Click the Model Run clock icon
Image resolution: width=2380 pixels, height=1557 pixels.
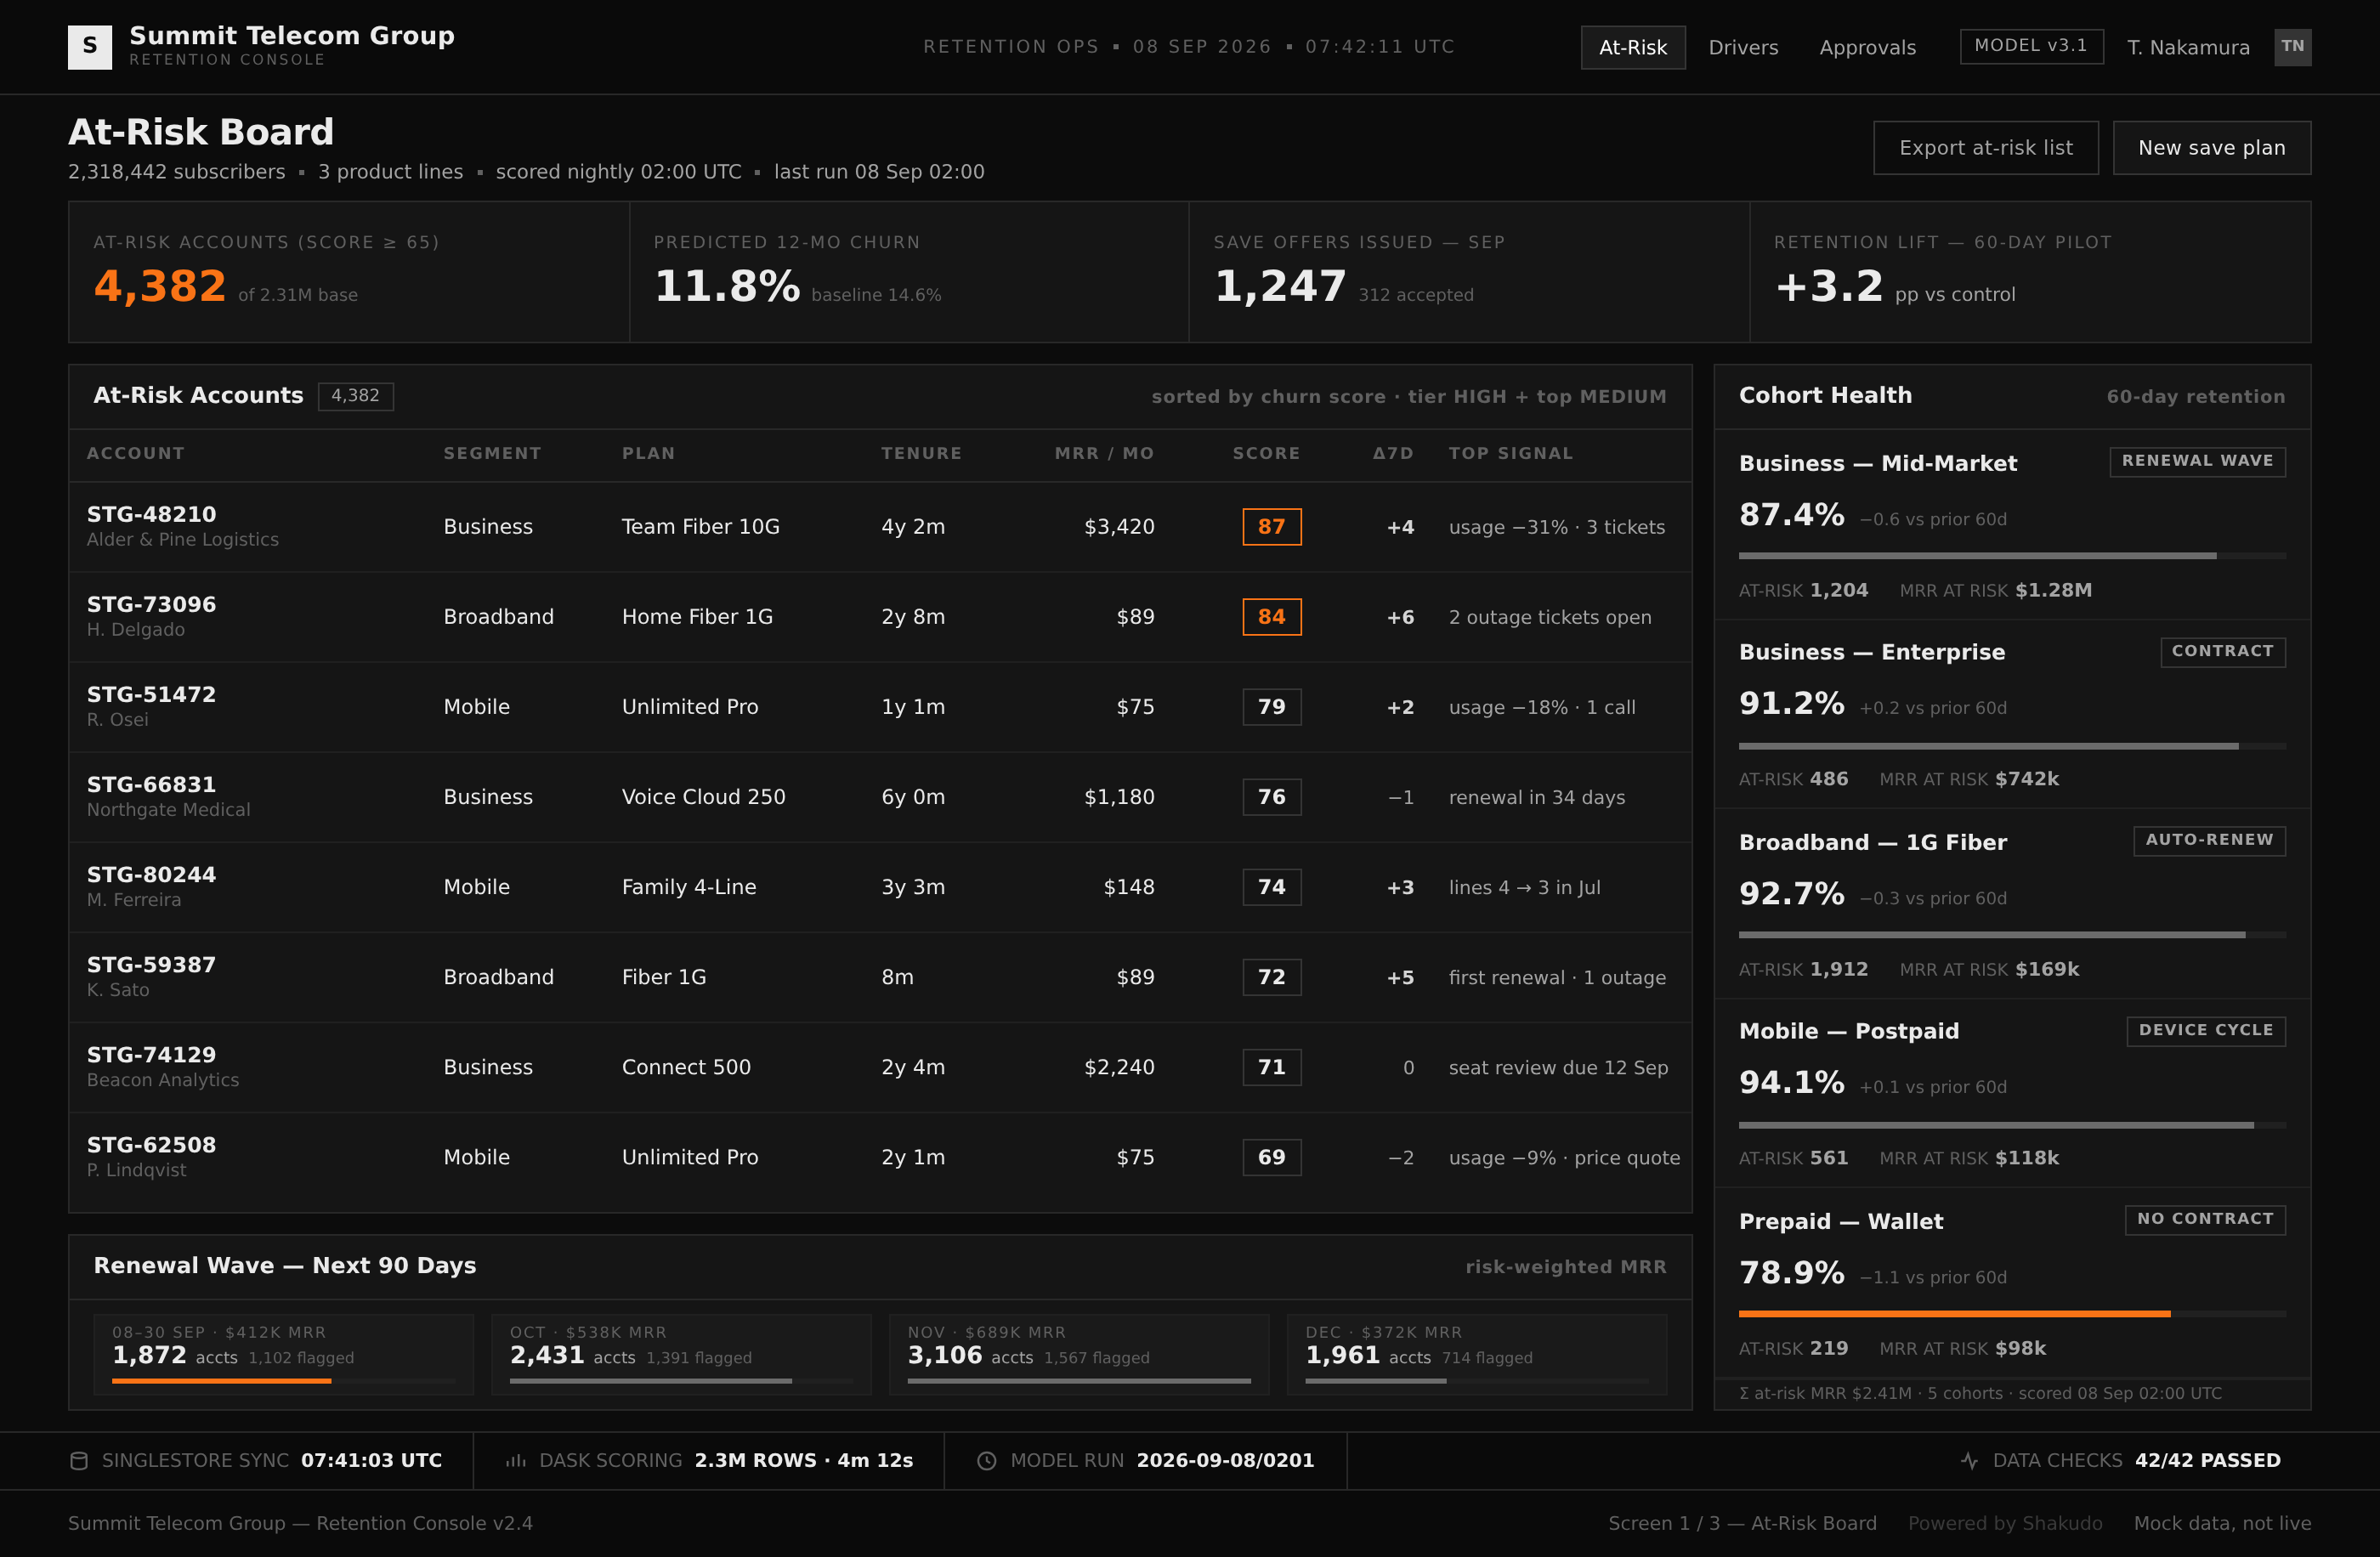[x=986, y=1460]
